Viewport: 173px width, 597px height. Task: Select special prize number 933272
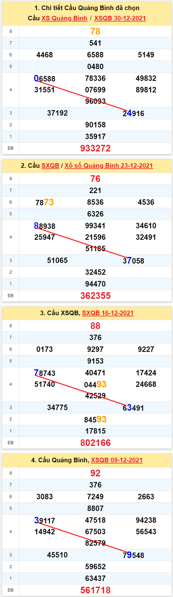click(96, 148)
